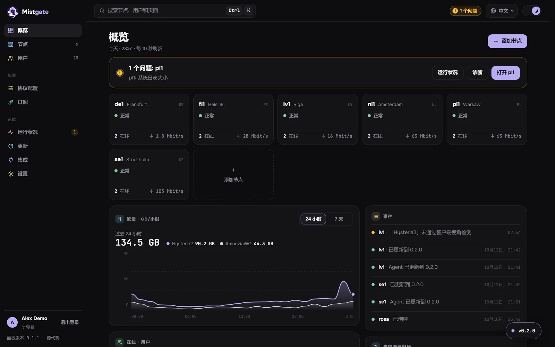Open the lv1 已更新到 0.2.0 event at 21:42

click(446, 250)
